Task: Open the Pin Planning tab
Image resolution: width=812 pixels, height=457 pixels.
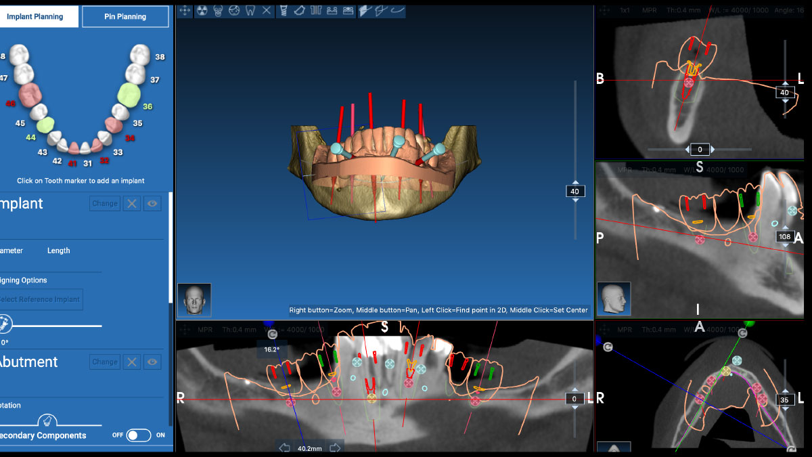Action: coord(125,16)
